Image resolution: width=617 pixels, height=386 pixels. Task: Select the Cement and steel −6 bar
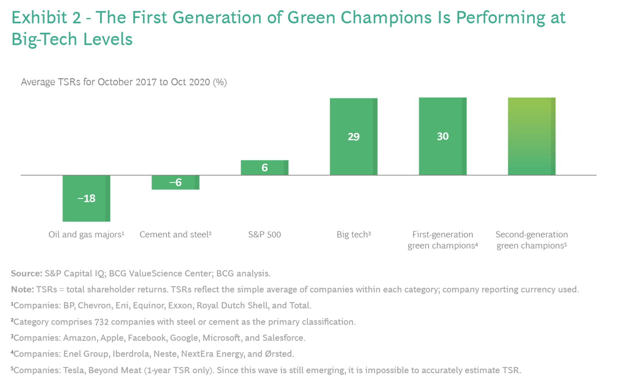(175, 182)
